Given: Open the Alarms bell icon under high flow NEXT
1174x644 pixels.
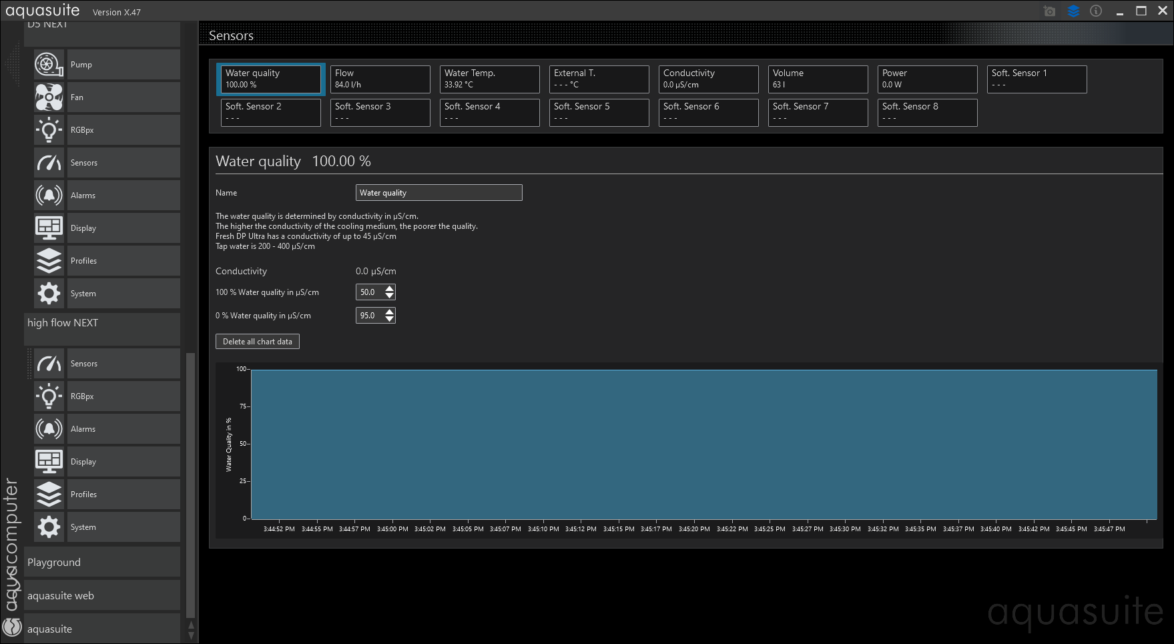Looking at the screenshot, I should (x=49, y=429).
